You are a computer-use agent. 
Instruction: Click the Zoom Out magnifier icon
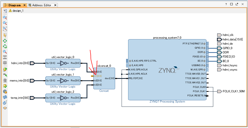click(x=5, y=23)
